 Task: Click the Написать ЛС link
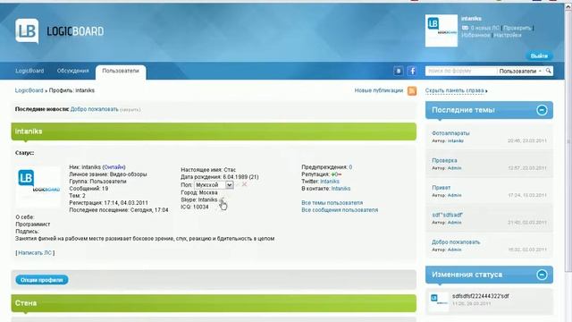(35, 252)
